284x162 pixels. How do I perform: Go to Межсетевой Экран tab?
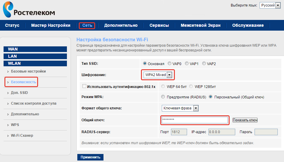(x=200, y=25)
